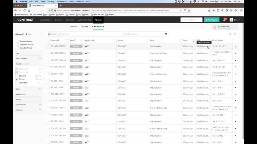This screenshot has width=257, height=144.
Task: Switch to the Monitor sub-tab
Action: (x=74, y=26)
